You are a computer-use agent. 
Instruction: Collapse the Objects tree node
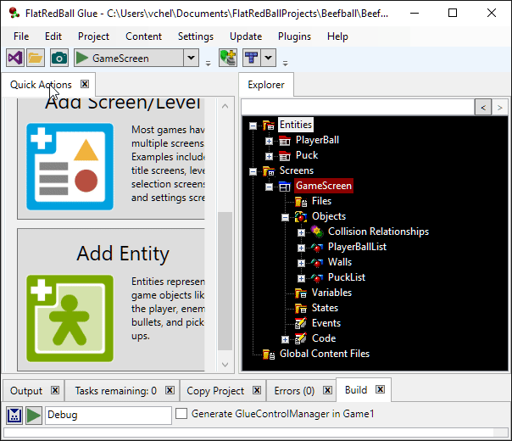pos(286,217)
